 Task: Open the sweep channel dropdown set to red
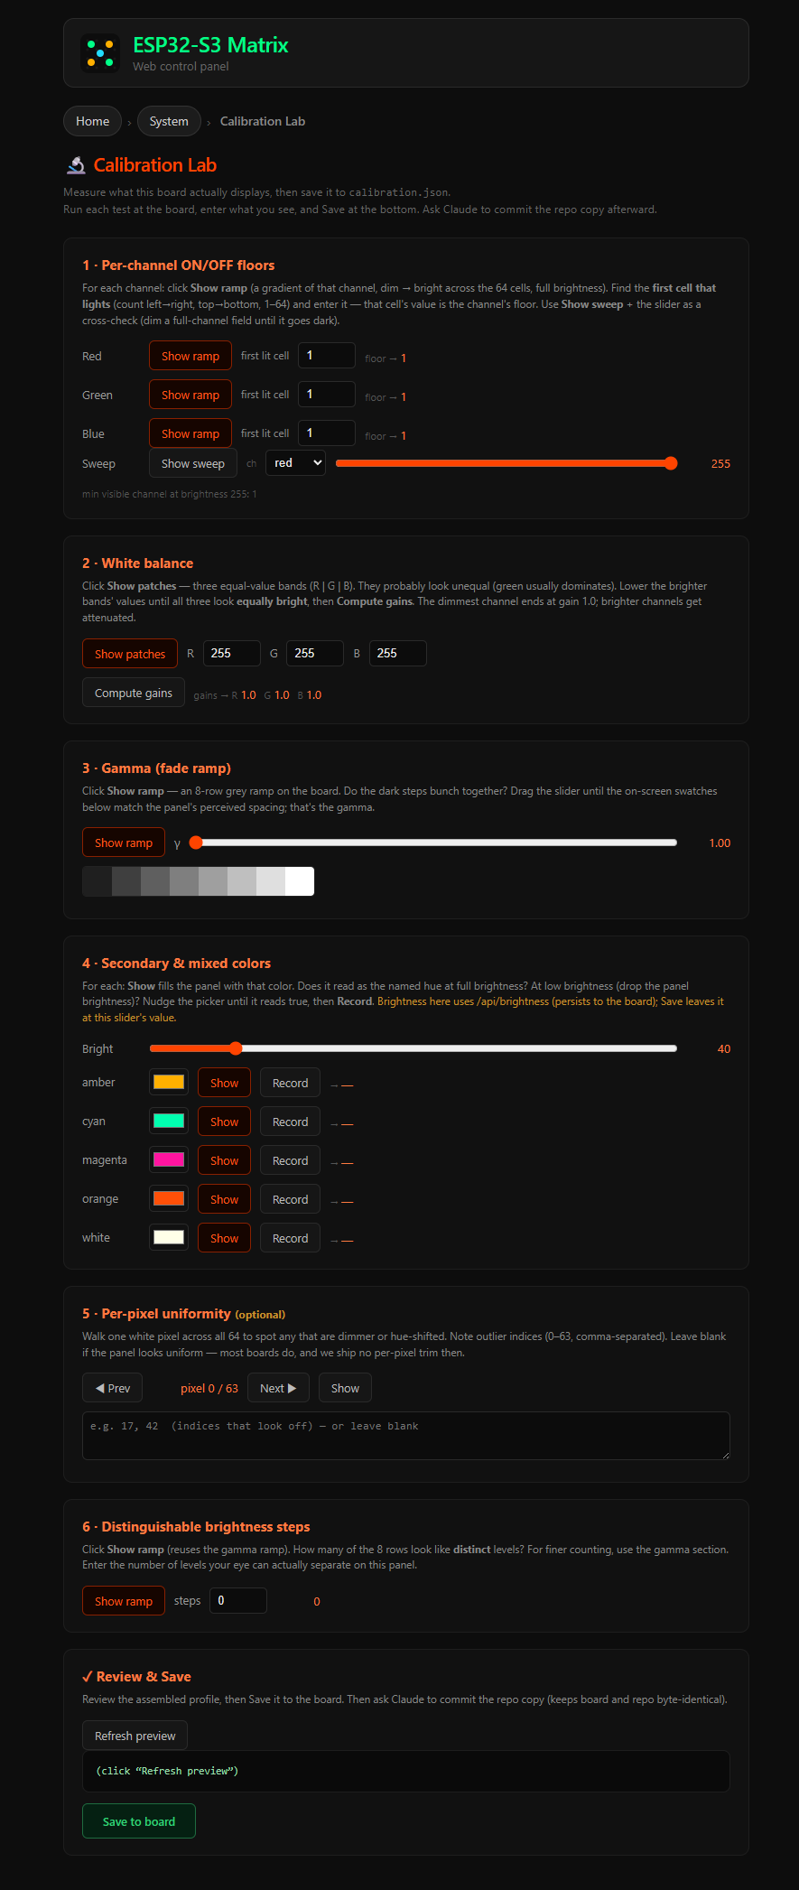[x=295, y=463]
